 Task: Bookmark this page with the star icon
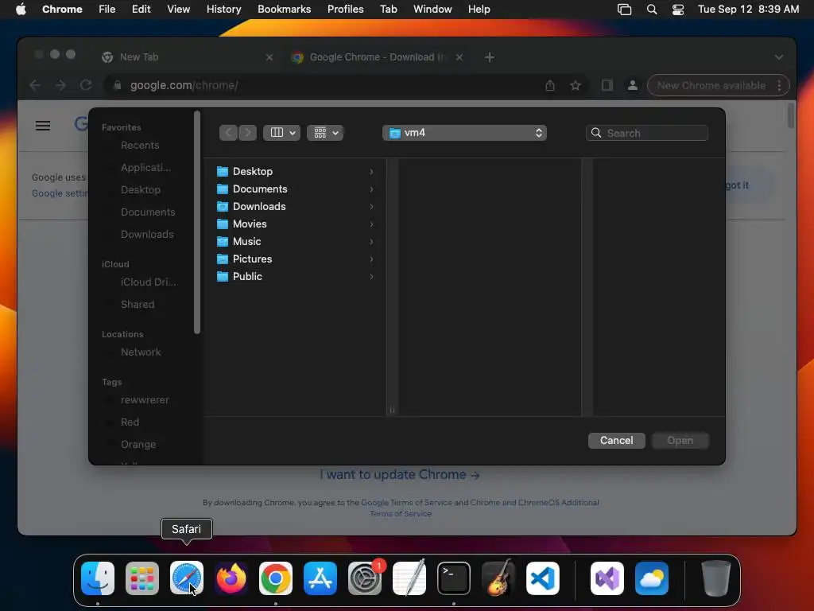tap(576, 85)
